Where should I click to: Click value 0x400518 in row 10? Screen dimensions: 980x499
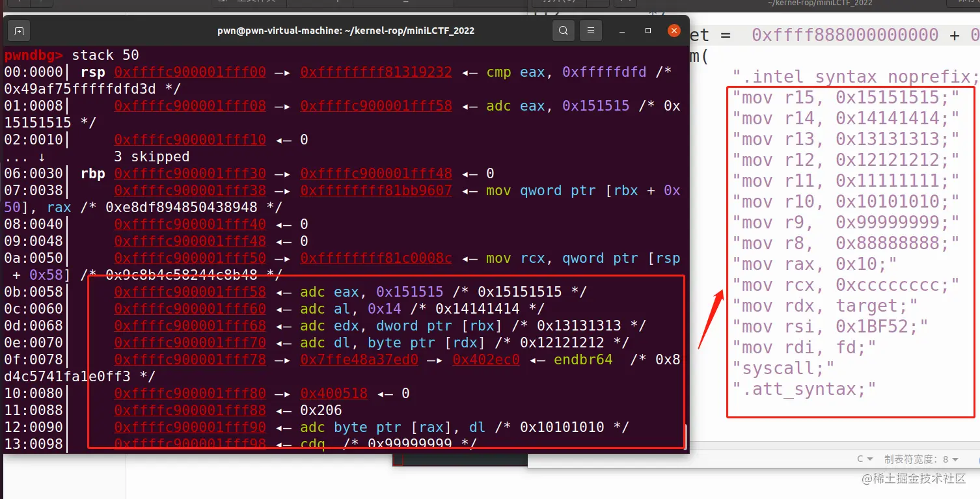[x=334, y=393]
